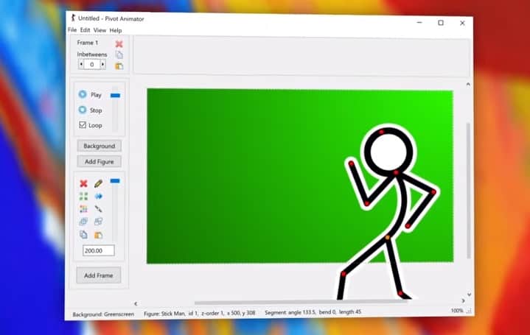Raise the figure in the z-order
This screenshot has width=530, height=335.
pyautogui.click(x=83, y=222)
